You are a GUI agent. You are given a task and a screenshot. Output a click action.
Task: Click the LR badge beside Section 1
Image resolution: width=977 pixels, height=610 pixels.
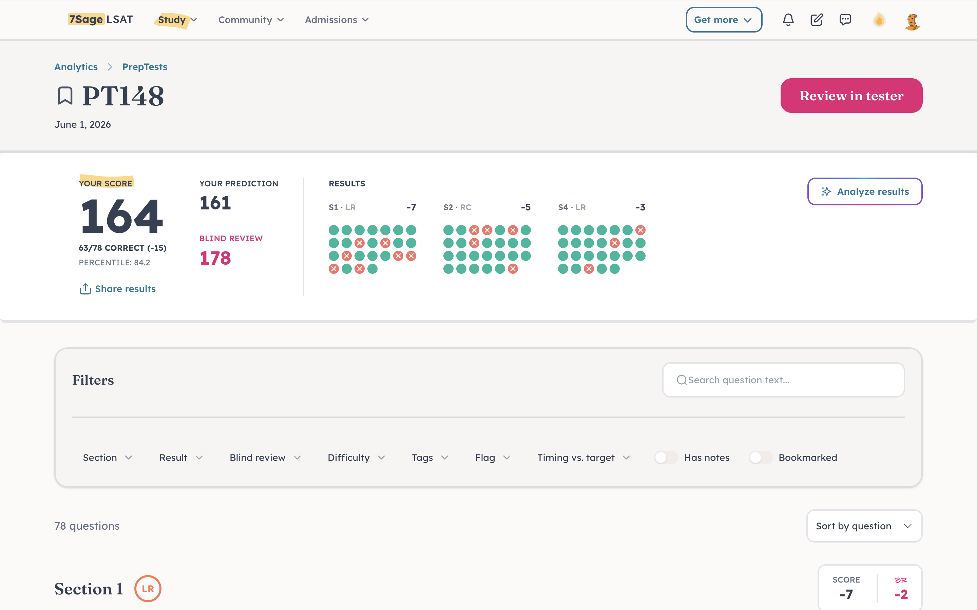[x=148, y=589]
